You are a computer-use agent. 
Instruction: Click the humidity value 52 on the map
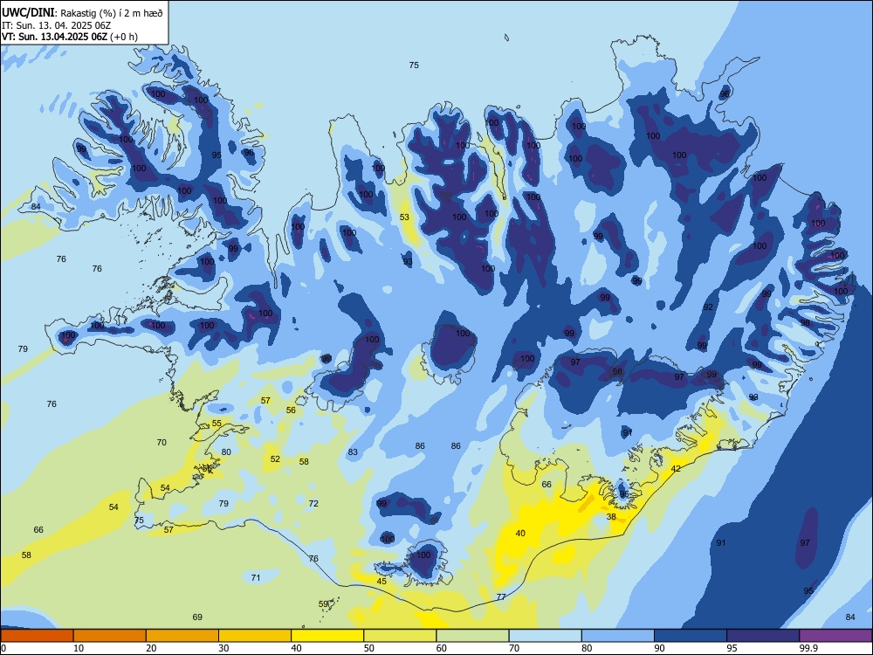(275, 459)
